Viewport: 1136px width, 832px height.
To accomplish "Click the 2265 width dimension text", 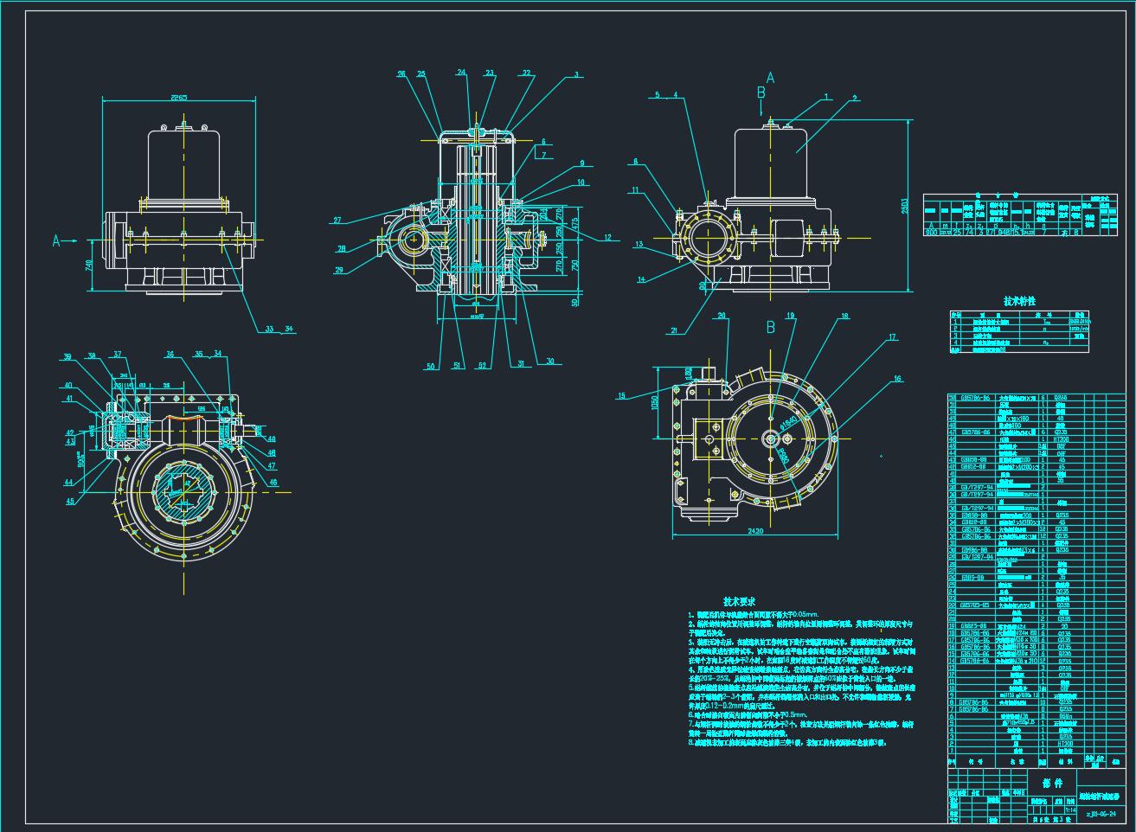I will [180, 98].
